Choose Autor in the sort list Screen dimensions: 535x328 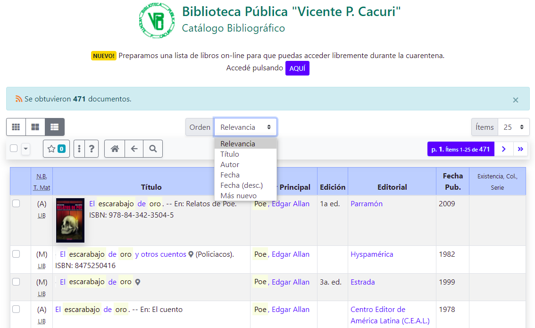230,165
